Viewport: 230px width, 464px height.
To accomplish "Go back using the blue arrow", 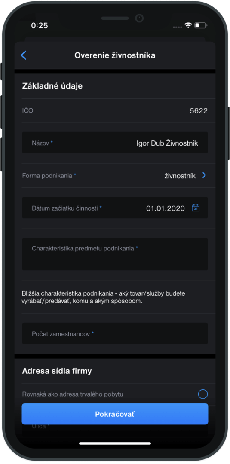I will pyautogui.click(x=23, y=55).
